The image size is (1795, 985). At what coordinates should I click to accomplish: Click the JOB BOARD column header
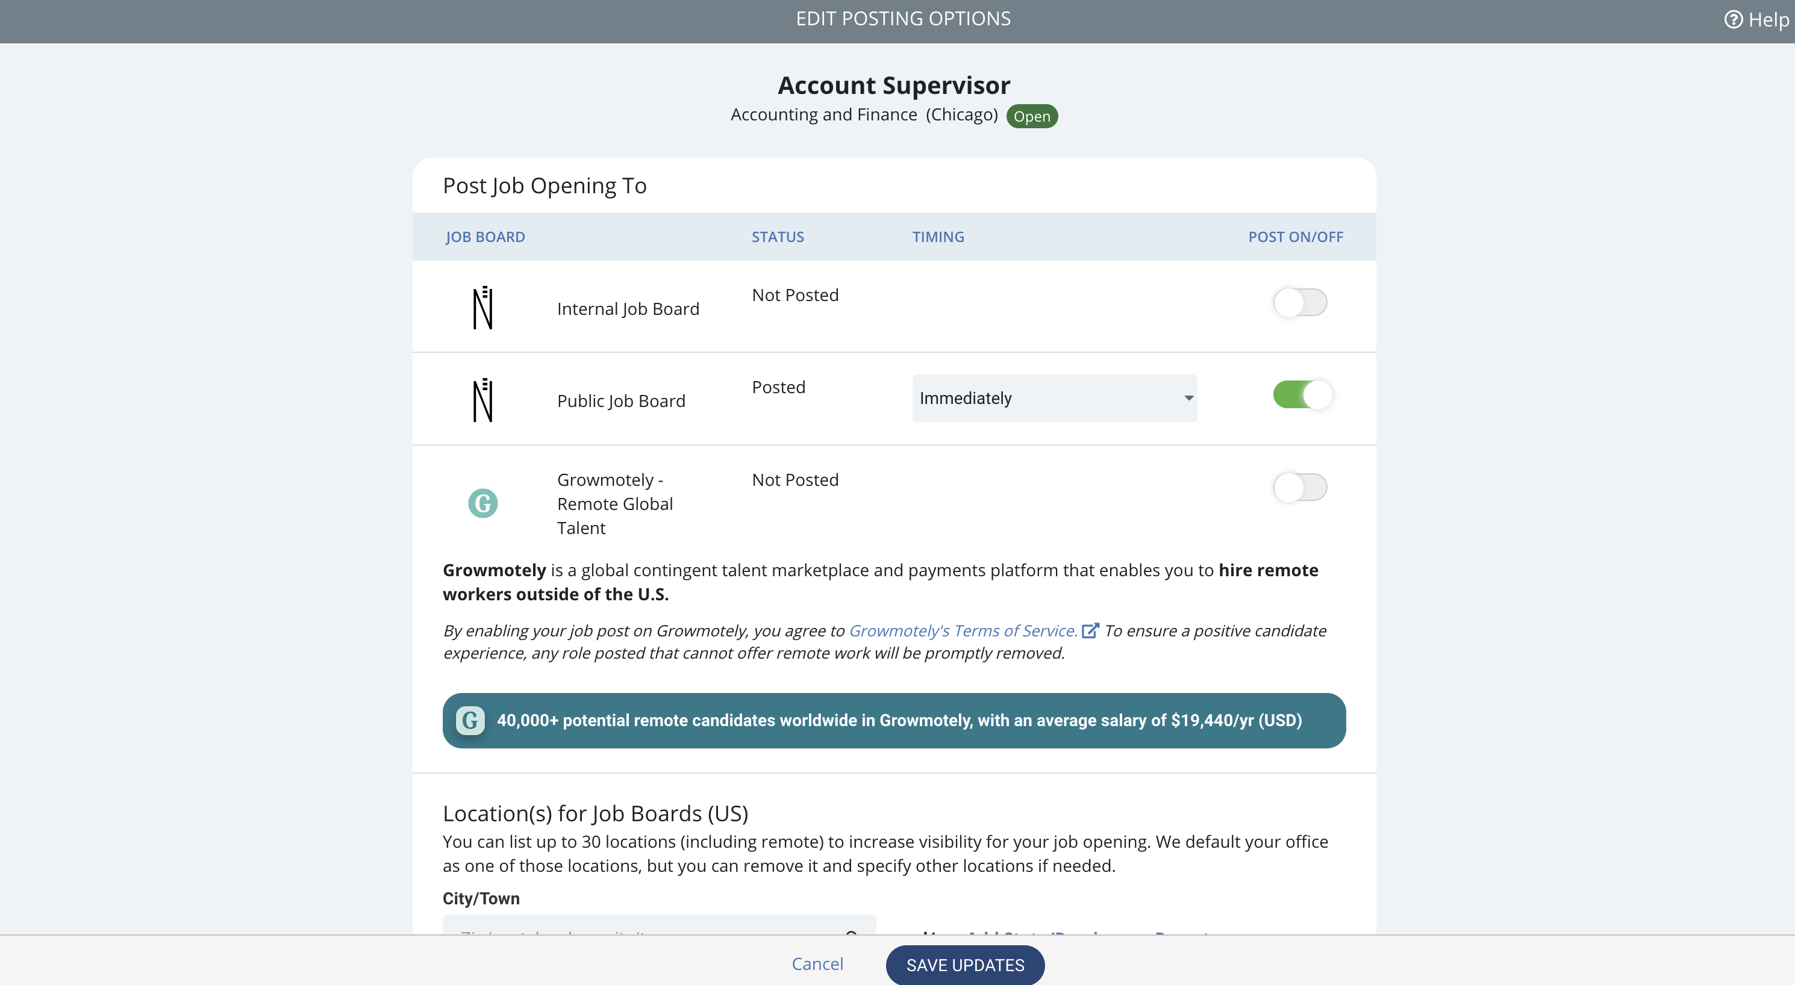click(485, 237)
